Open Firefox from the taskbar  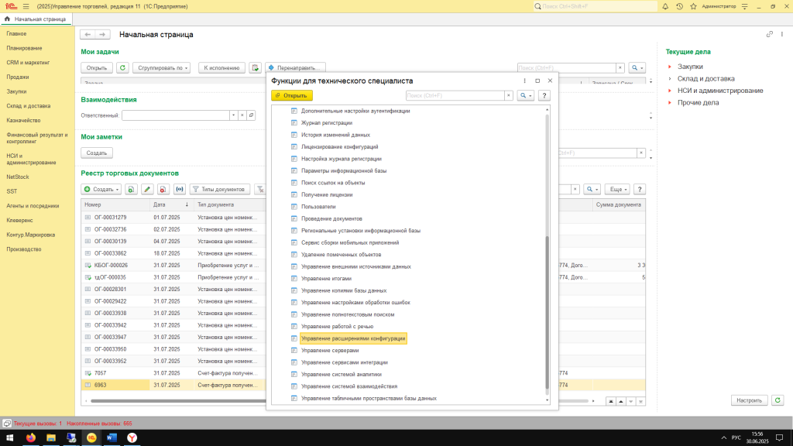click(31, 438)
